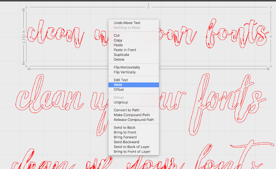Click Release Compound Path
This screenshot has width=276, height=169.
(134, 120)
